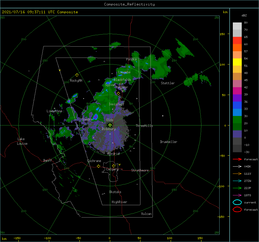Image resolution: width=259 pixels, height=242 pixels.
Task: Click the Vulcan city label
Action: click(x=146, y=214)
